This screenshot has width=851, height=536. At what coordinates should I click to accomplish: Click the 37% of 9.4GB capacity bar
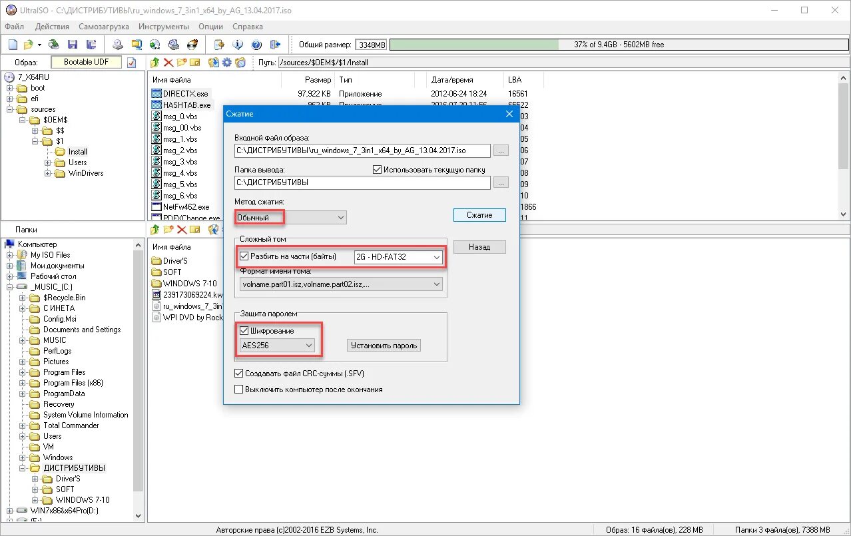coord(619,45)
